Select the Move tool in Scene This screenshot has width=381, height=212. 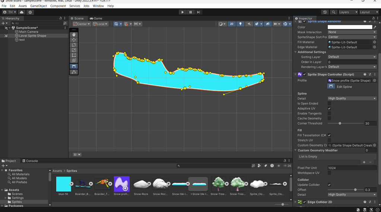(x=74, y=39)
